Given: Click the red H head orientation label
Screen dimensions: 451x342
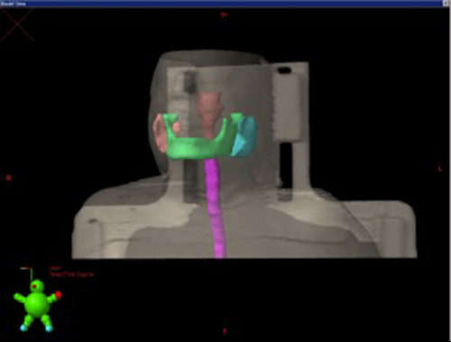Looking at the screenshot, I should click(224, 14).
